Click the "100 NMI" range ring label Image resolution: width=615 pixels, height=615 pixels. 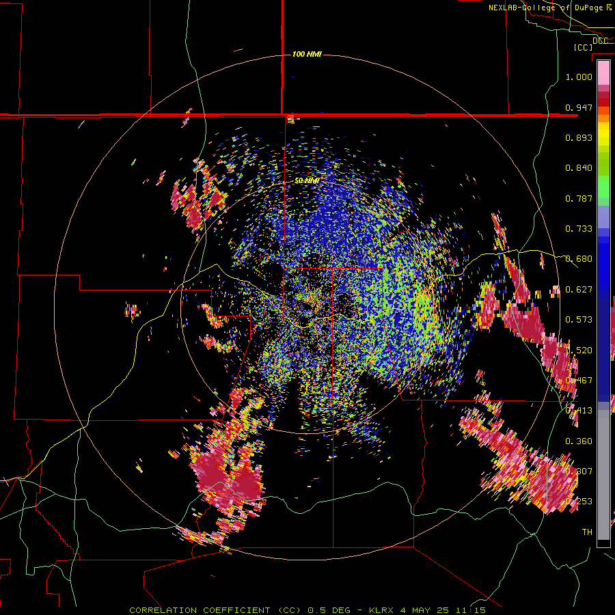pyautogui.click(x=307, y=54)
